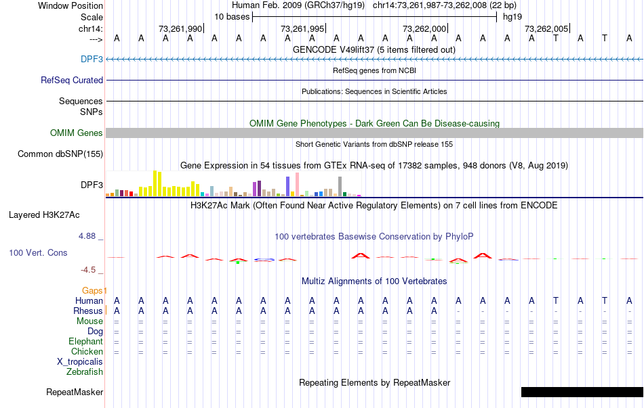Open GENCODE V49lift37 track title
This screenshot has height=408, width=644.
[x=374, y=49]
